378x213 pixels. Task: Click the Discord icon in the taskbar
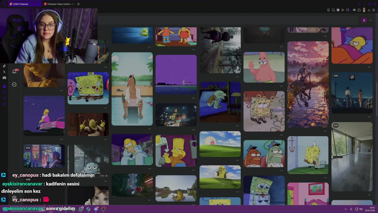(96, 209)
